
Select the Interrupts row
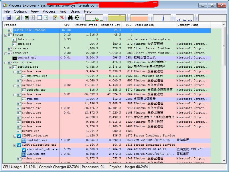pos(106,39)
